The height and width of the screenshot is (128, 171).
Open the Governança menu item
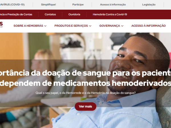[110, 26]
